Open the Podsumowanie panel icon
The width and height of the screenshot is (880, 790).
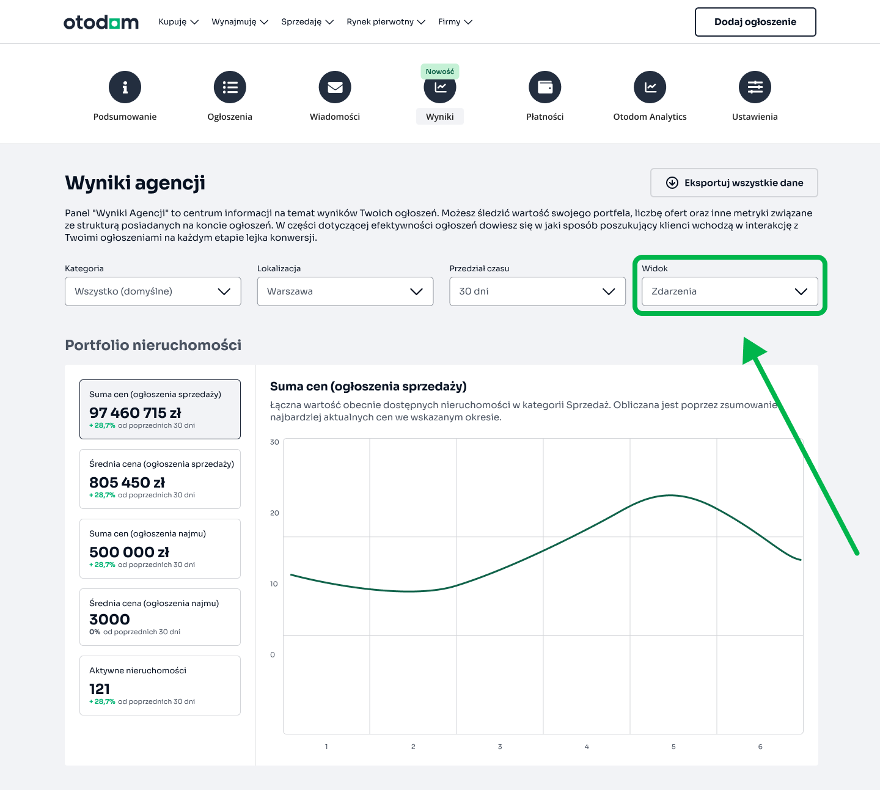[125, 87]
